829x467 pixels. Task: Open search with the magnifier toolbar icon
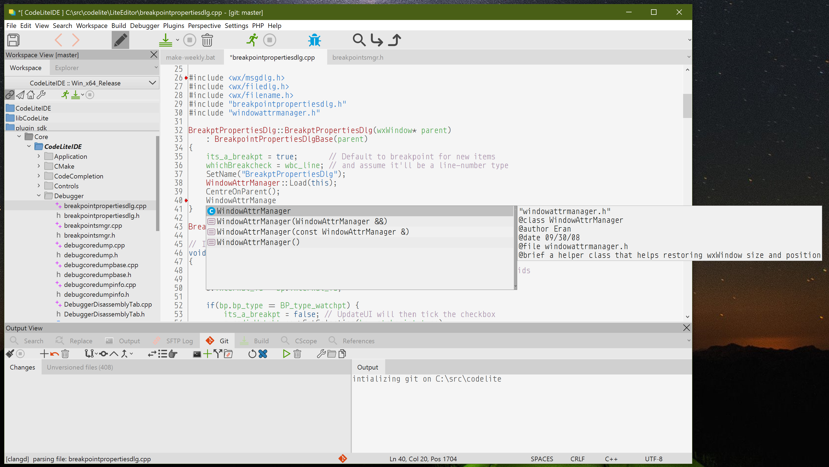point(359,40)
